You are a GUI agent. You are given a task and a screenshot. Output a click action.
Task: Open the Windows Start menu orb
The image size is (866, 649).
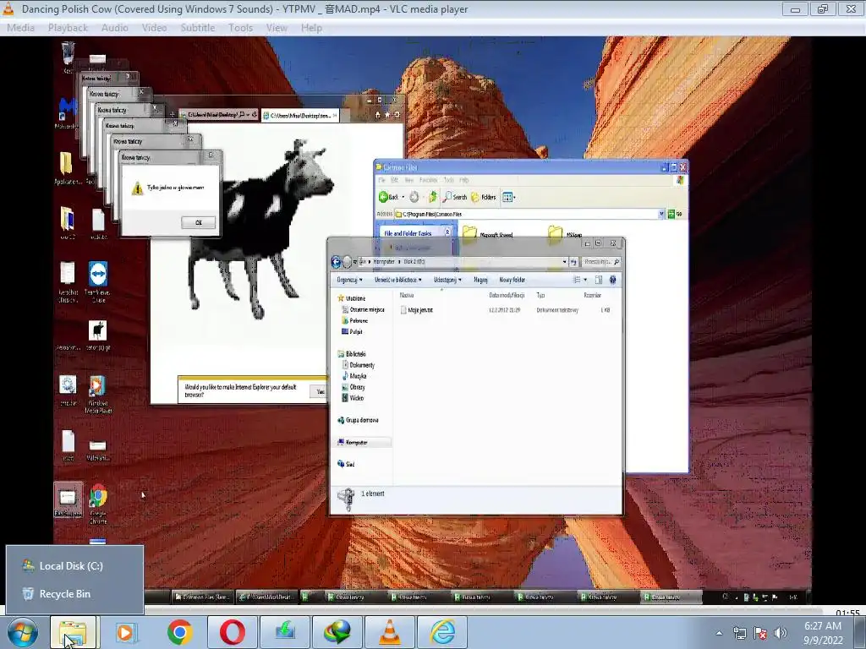pos(22,632)
